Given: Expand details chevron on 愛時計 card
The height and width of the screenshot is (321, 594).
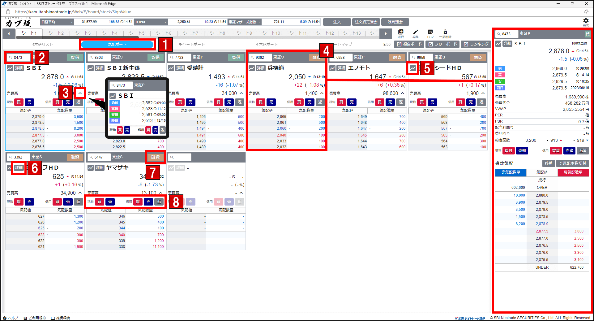Looking at the screenshot, I should click(241, 93).
